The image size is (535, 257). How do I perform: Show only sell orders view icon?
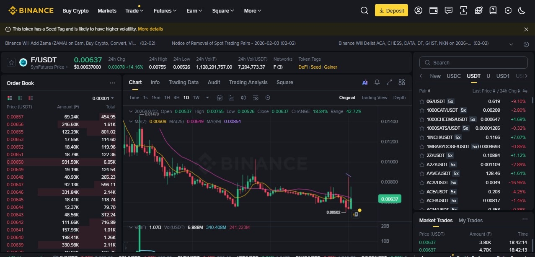(x=31, y=98)
